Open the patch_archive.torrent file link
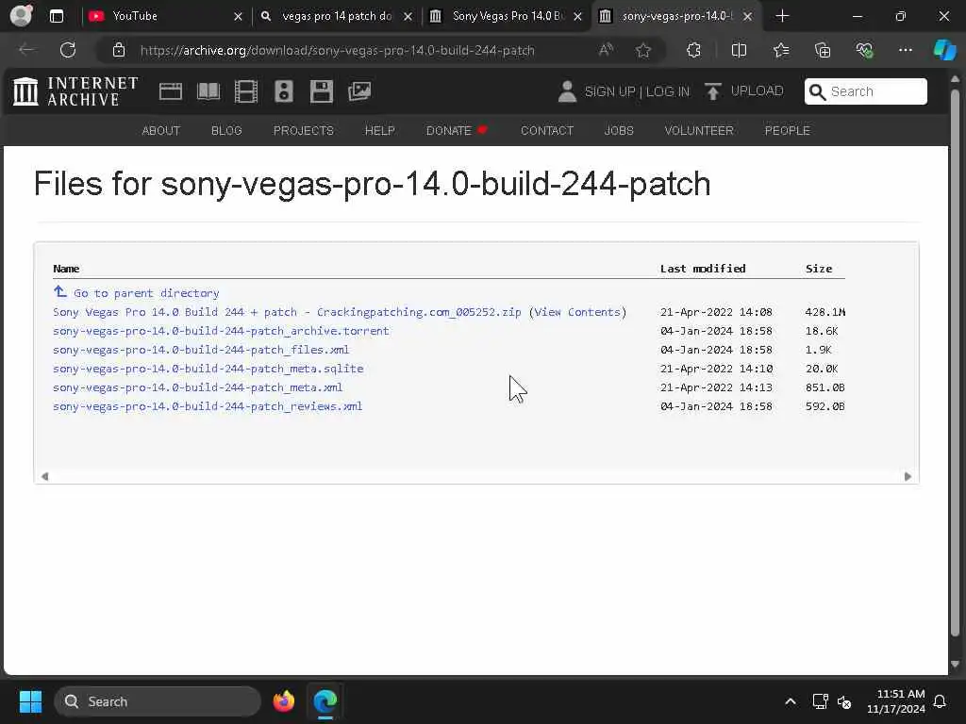This screenshot has width=966, height=724. [x=221, y=331]
